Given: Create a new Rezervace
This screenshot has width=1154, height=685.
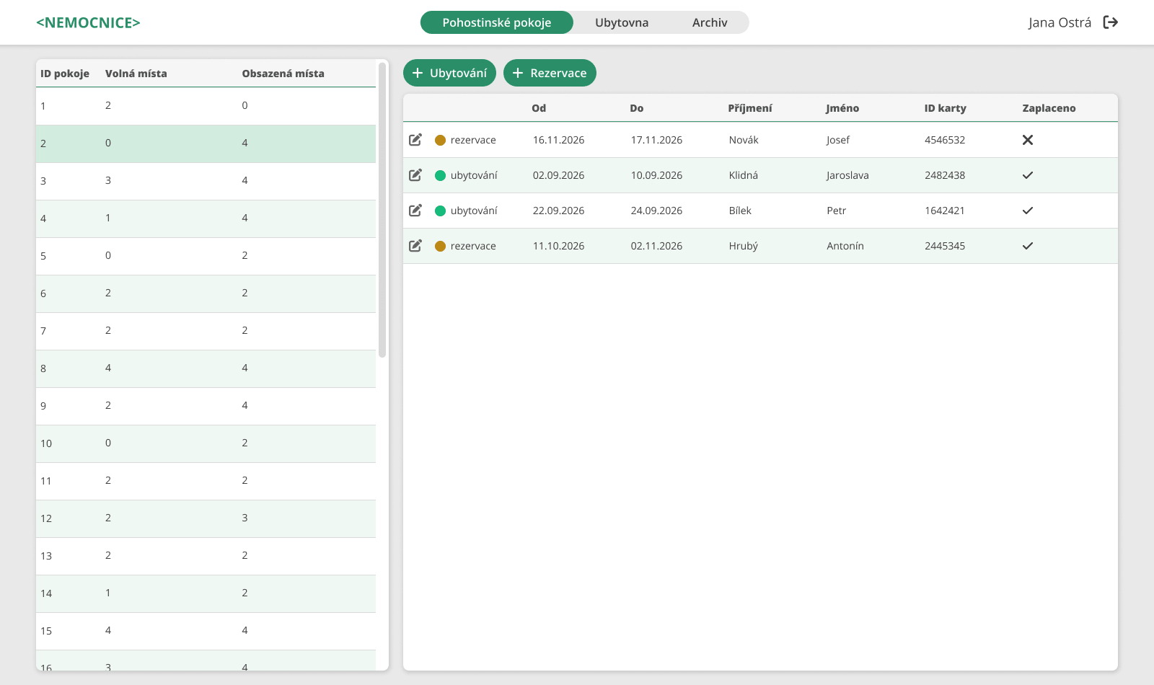Looking at the screenshot, I should [x=550, y=73].
